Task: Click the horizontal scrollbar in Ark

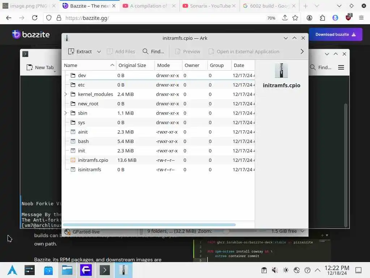Action: 149,224
